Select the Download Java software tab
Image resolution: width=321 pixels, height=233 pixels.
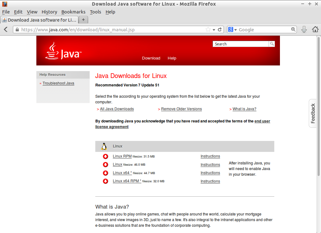(x=39, y=20)
